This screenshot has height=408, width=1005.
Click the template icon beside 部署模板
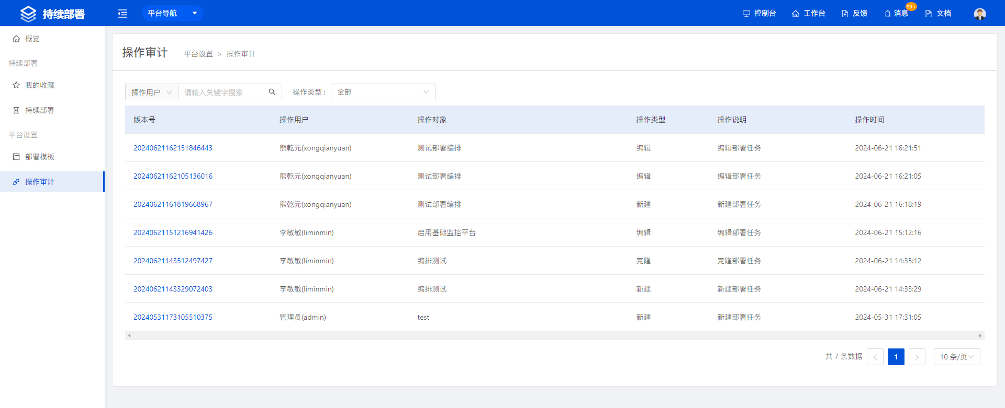(x=16, y=157)
